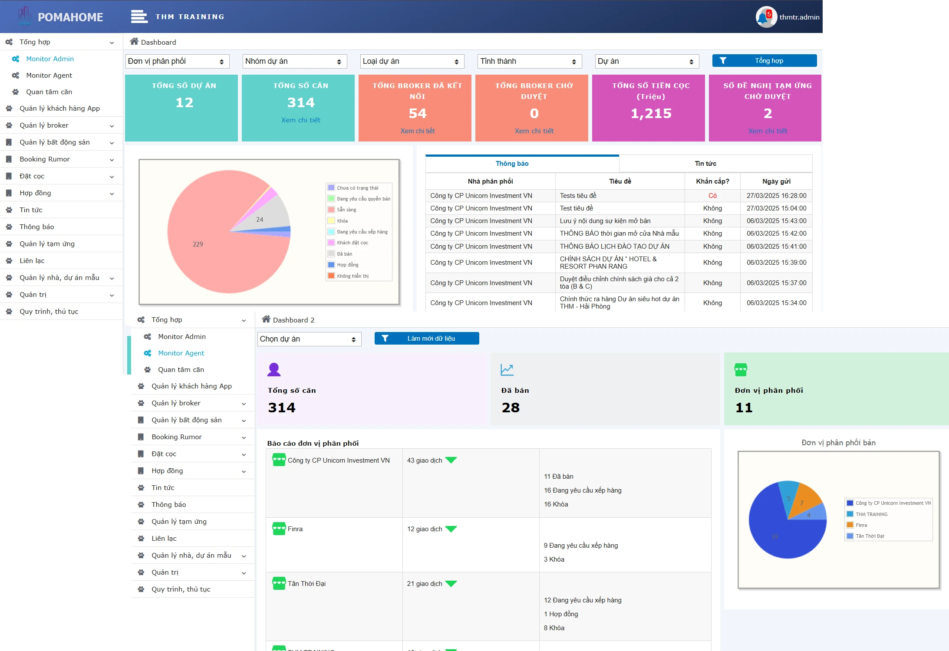
Task: Click the Khách đặt cọc pink color swatch
Action: tap(331, 243)
